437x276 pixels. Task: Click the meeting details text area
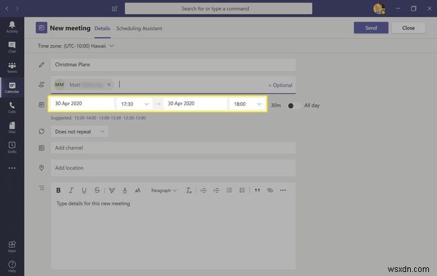(x=173, y=234)
